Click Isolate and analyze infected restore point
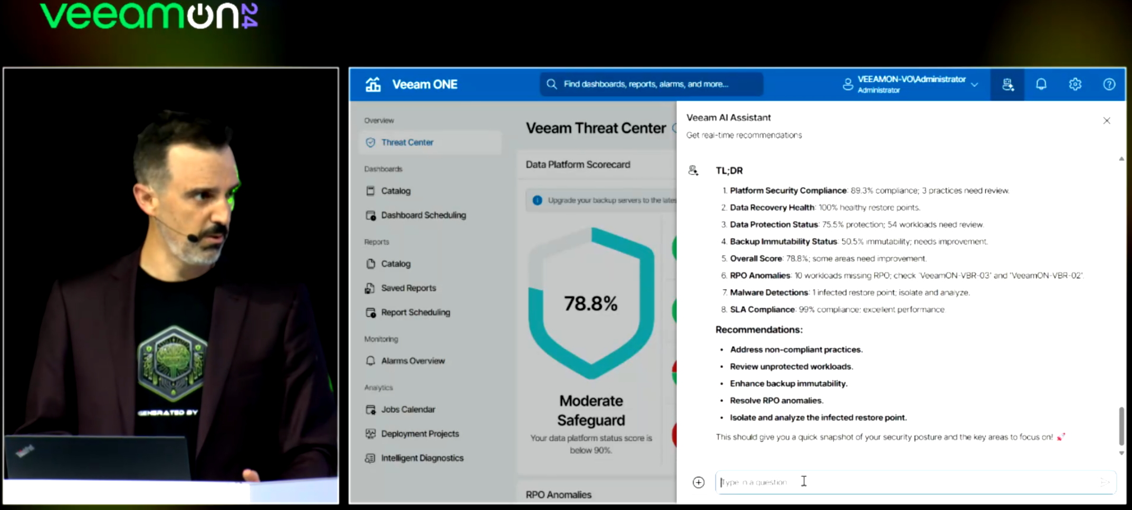The width and height of the screenshot is (1132, 510). coord(818,417)
